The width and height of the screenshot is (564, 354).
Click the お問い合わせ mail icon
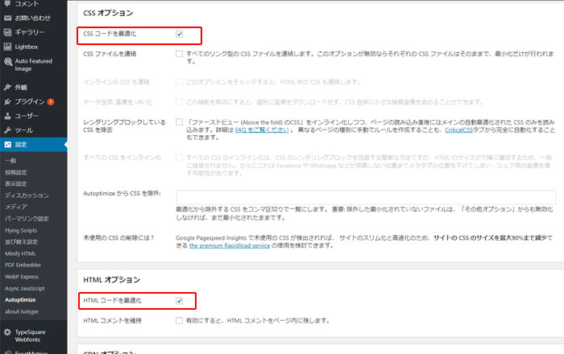(x=7, y=18)
